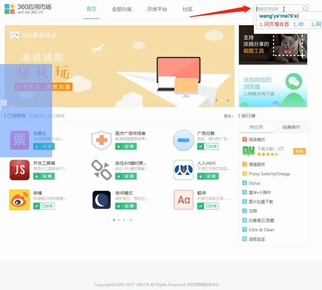
Task: Go to next page of recommended apps
Action: click(130, 220)
